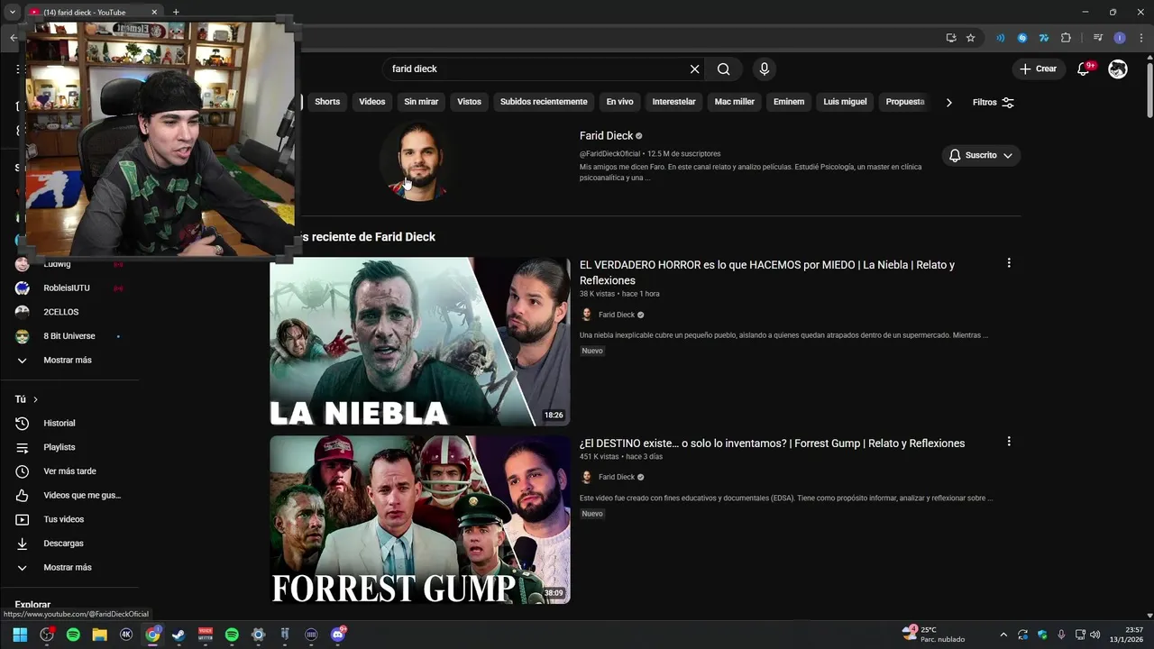Select the Vistos filter chip

coord(469,102)
